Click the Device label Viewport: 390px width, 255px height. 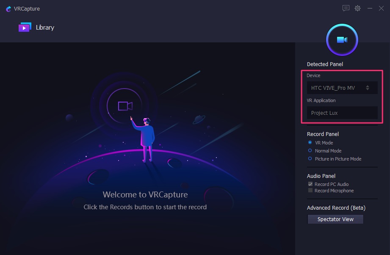point(313,75)
